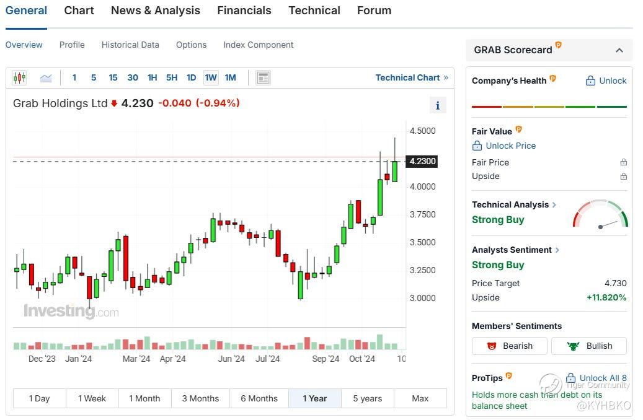This screenshot has width=643, height=420.
Task: Set chart interval to 1D
Action: click(191, 77)
